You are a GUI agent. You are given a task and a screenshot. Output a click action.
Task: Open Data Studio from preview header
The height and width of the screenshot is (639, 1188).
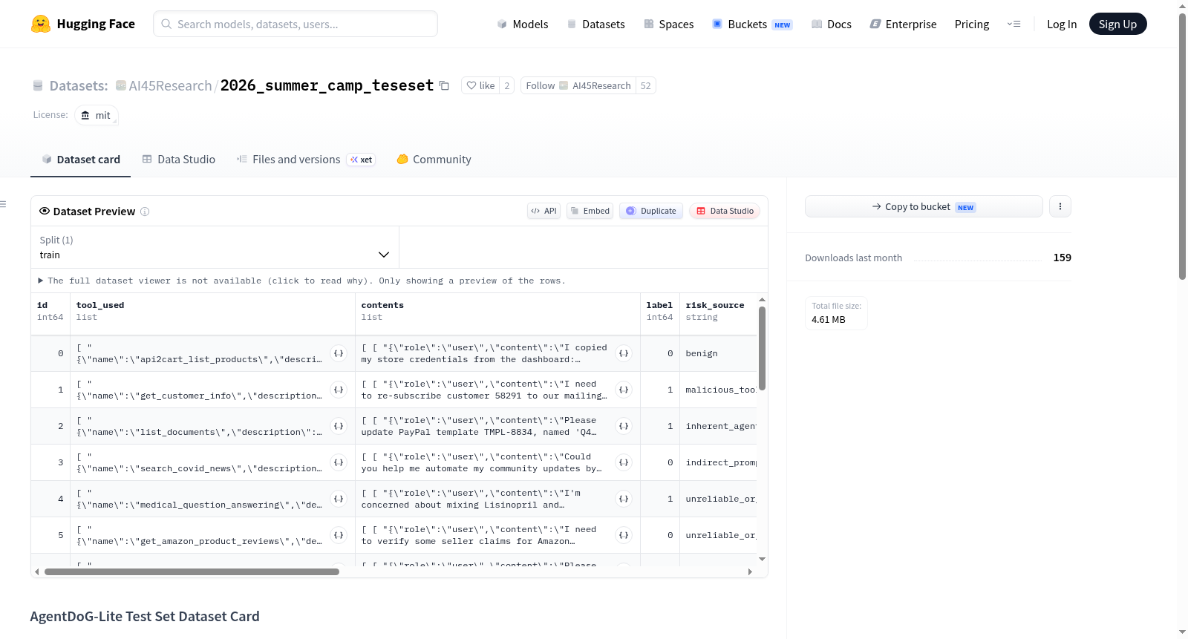pos(725,211)
